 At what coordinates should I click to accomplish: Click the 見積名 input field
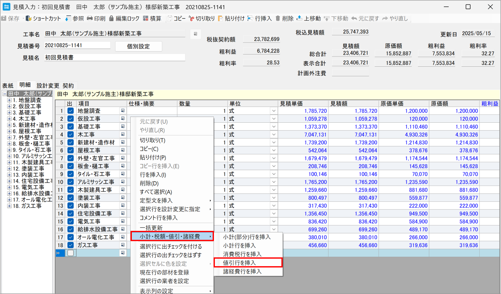coord(115,58)
